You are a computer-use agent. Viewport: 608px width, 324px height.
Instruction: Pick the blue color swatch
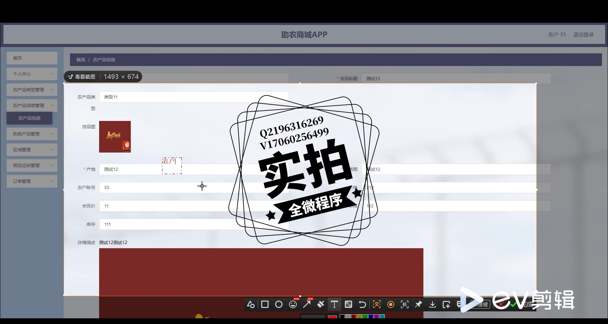click(371, 316)
